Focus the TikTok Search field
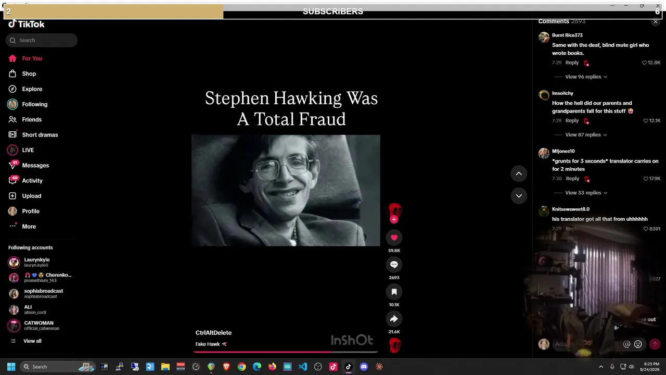The width and height of the screenshot is (666, 375). click(x=42, y=40)
